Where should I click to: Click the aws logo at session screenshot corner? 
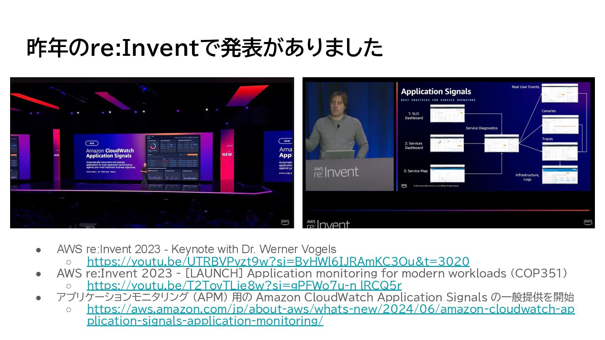click(587, 222)
